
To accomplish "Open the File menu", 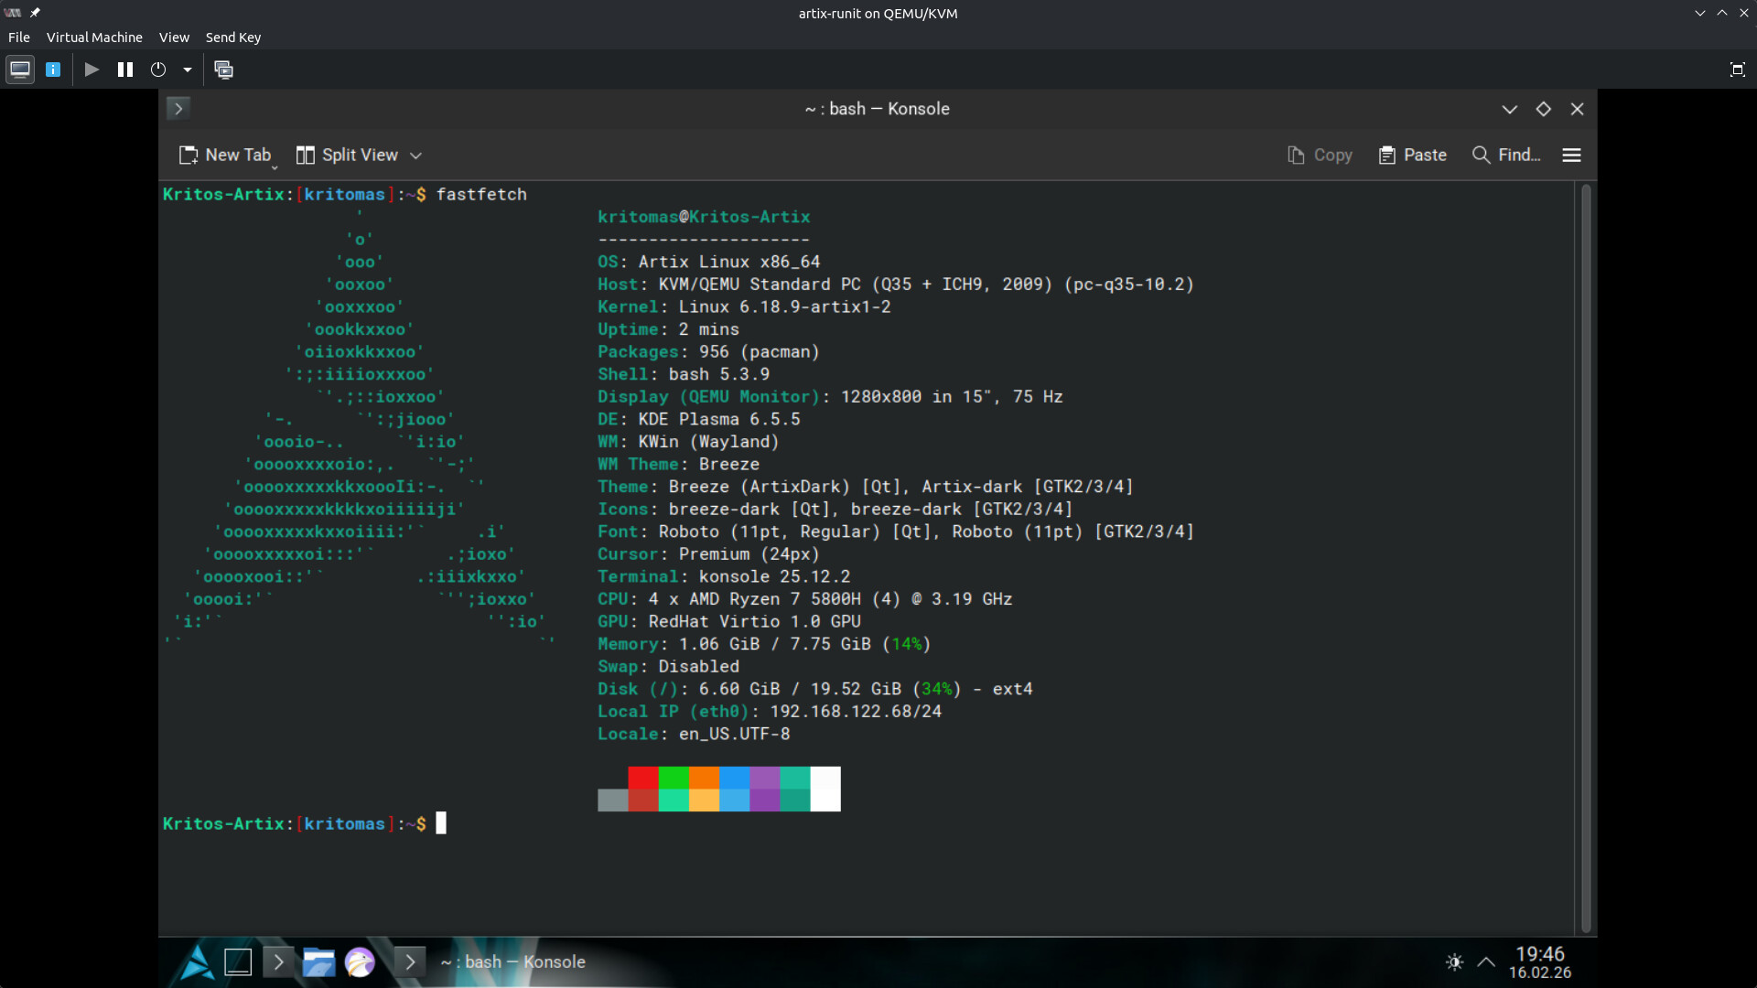I will pyautogui.click(x=18, y=38).
